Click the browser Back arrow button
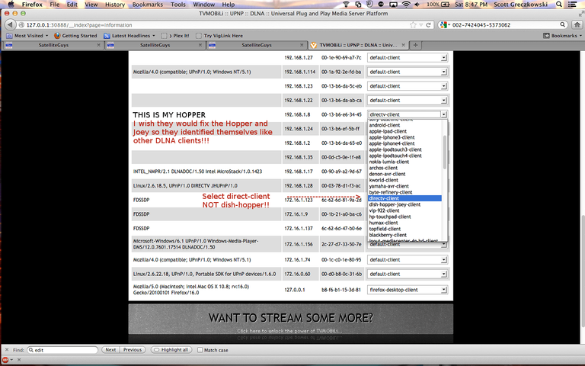The width and height of the screenshot is (585, 366). pos(10,24)
